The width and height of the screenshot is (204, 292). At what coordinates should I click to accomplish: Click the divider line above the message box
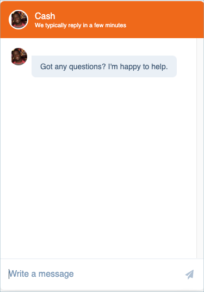(102, 259)
